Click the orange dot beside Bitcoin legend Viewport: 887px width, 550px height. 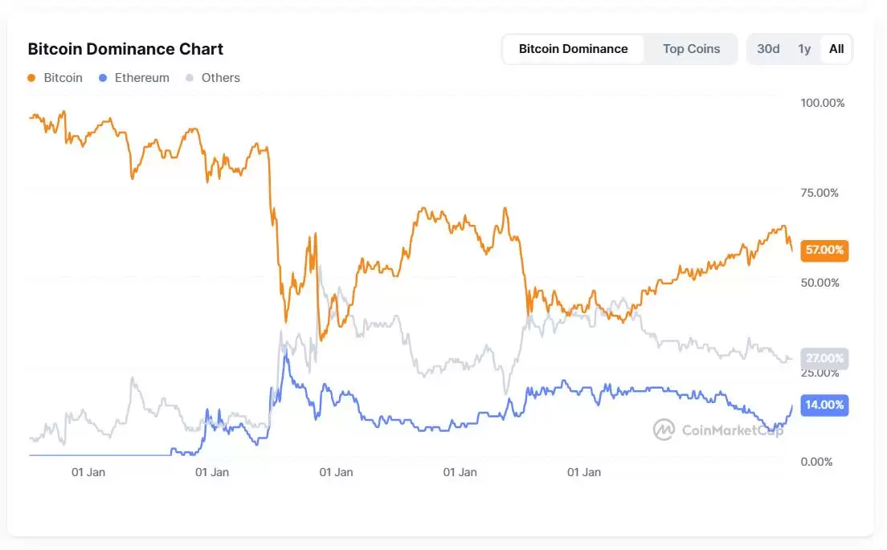31,78
